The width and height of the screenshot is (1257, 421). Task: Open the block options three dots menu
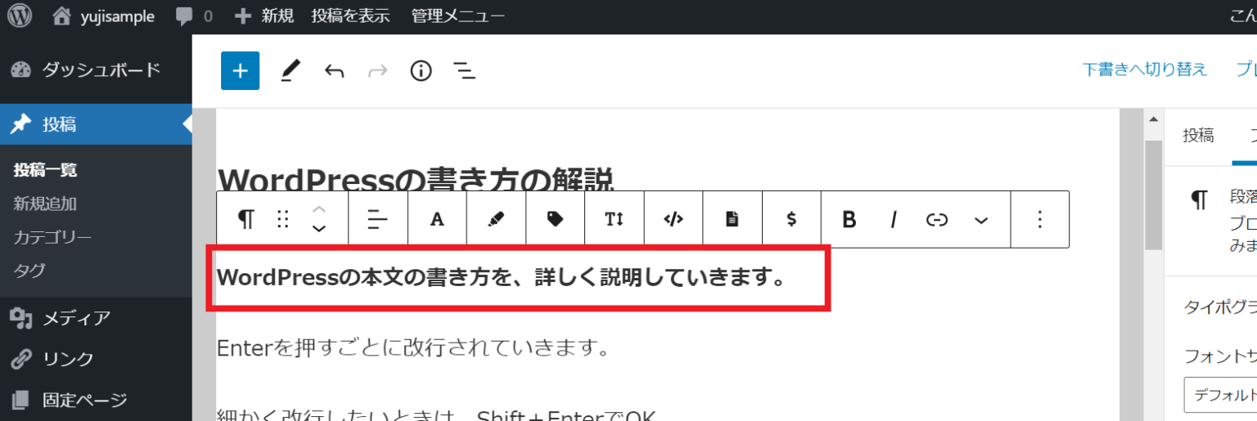point(1039,219)
